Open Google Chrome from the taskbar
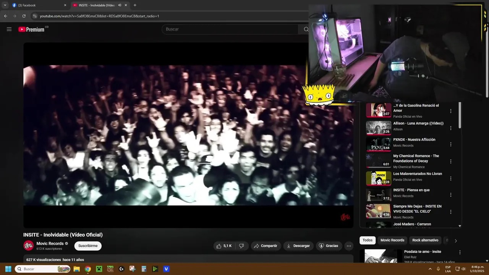Viewport: 489px width, 275px height. 88,269
